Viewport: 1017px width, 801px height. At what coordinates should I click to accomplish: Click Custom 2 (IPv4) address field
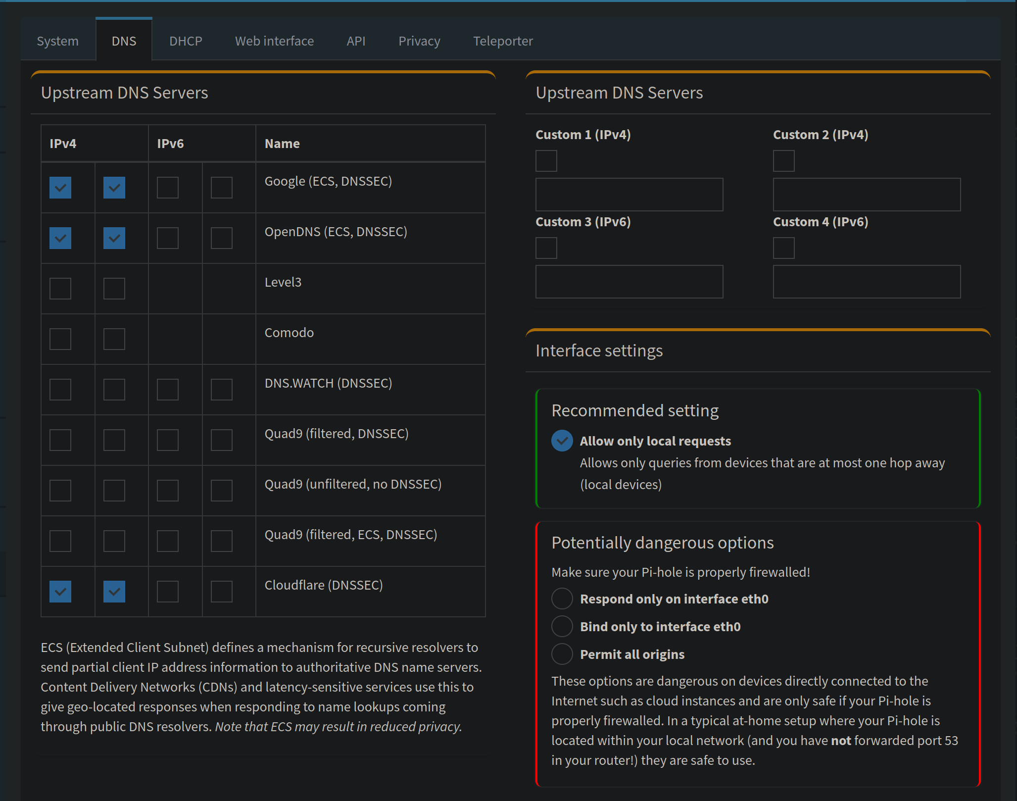867,195
